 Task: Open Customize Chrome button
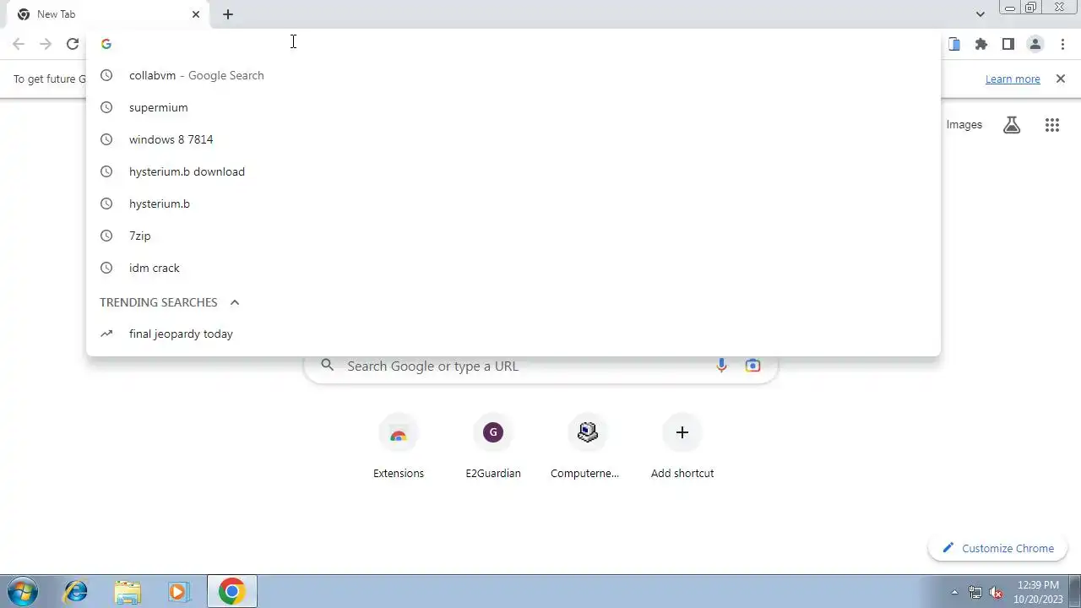pyautogui.click(x=998, y=548)
